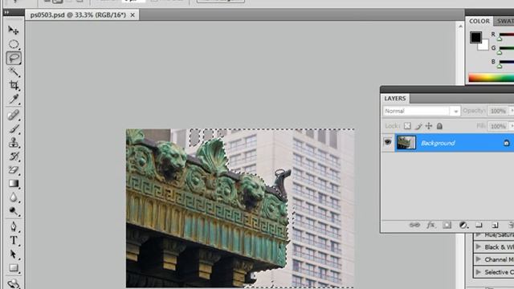Create a new layer
The height and width of the screenshot is (289, 514).
point(495,225)
